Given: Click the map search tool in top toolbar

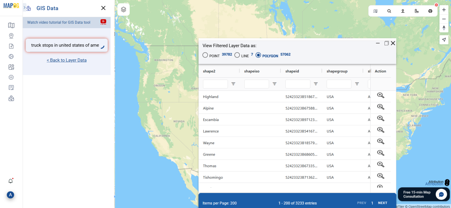Looking at the screenshot, I should coord(375,11).
